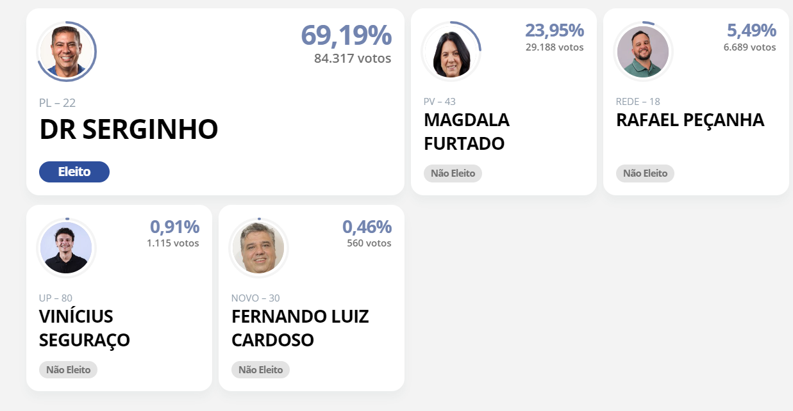Click Fernando Luiz Cardoso's Não Eleito badge
Viewport: 793px width, 411px height.
(x=260, y=370)
